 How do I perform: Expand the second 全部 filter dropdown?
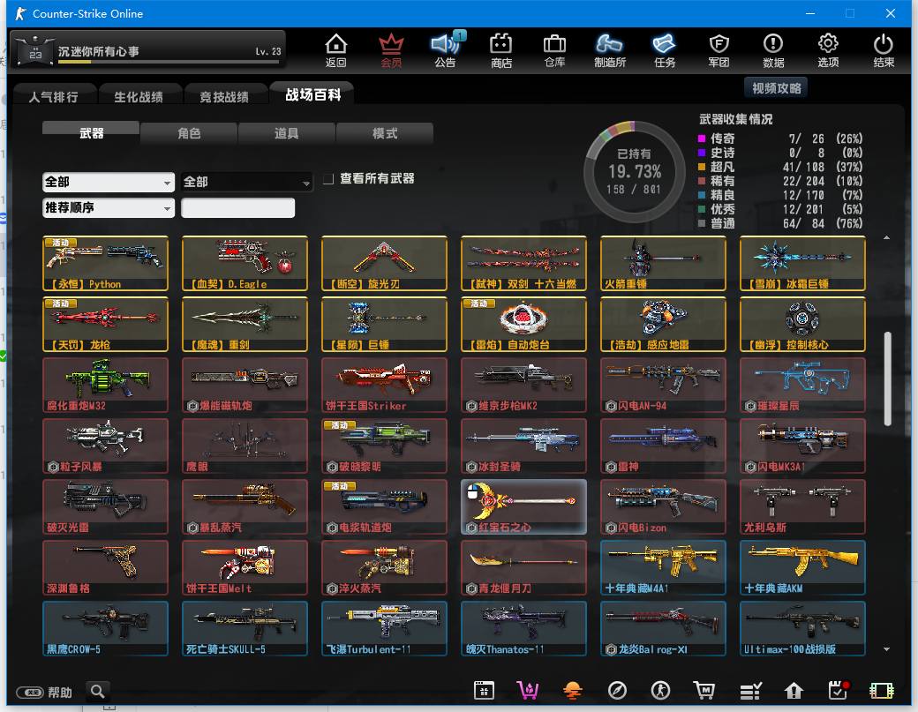point(247,182)
